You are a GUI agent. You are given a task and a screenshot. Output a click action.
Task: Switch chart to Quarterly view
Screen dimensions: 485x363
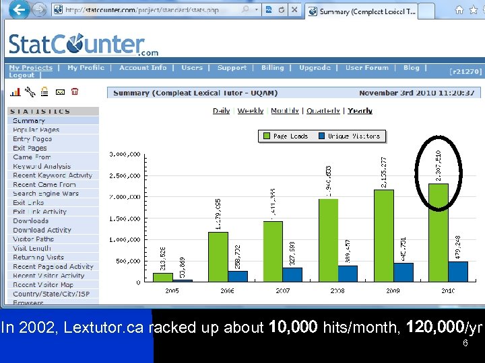point(323,111)
